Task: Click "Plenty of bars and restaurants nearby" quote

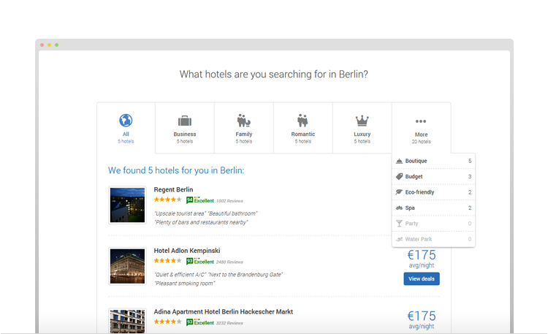Action: pyautogui.click(x=201, y=222)
